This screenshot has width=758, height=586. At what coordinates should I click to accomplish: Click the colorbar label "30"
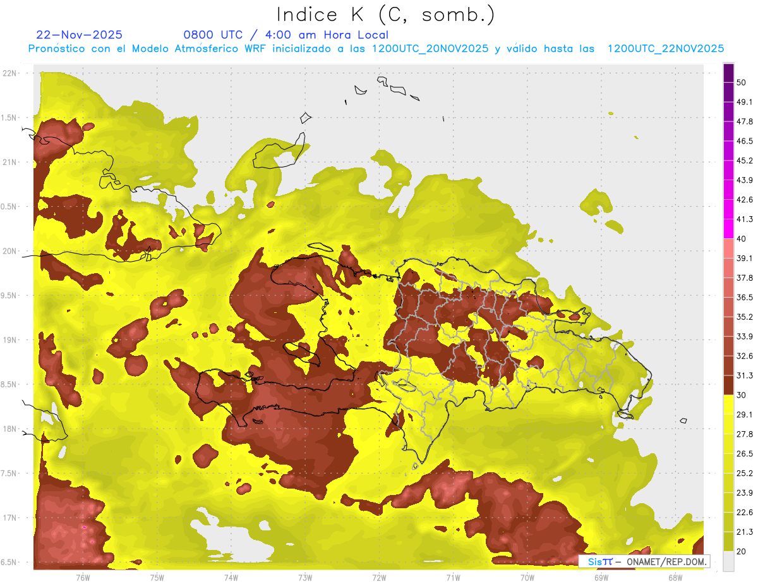(742, 395)
